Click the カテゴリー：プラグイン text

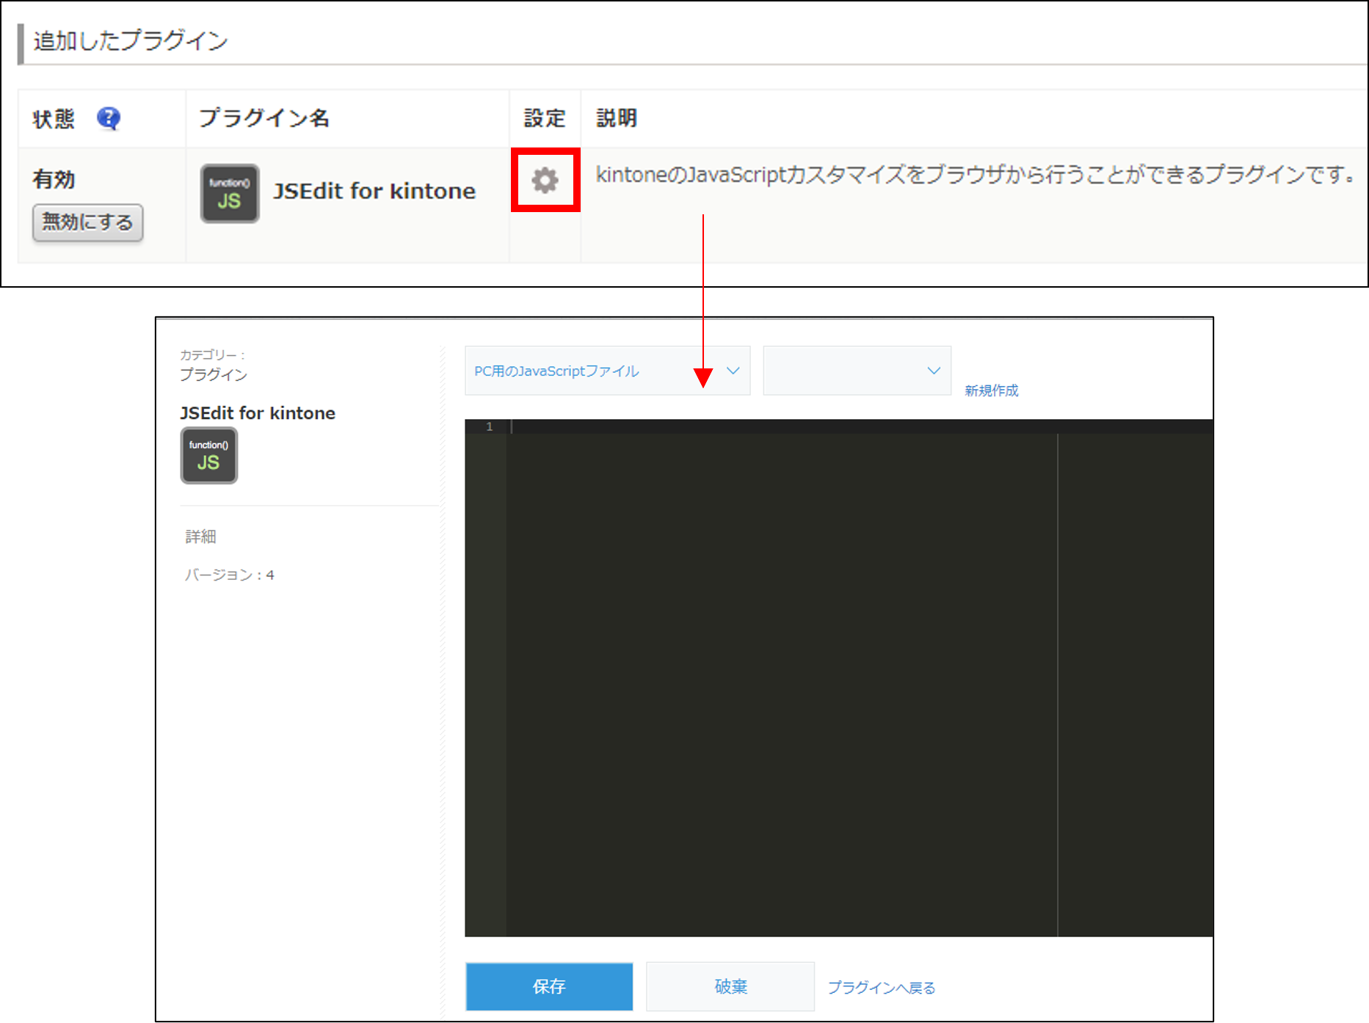(214, 365)
